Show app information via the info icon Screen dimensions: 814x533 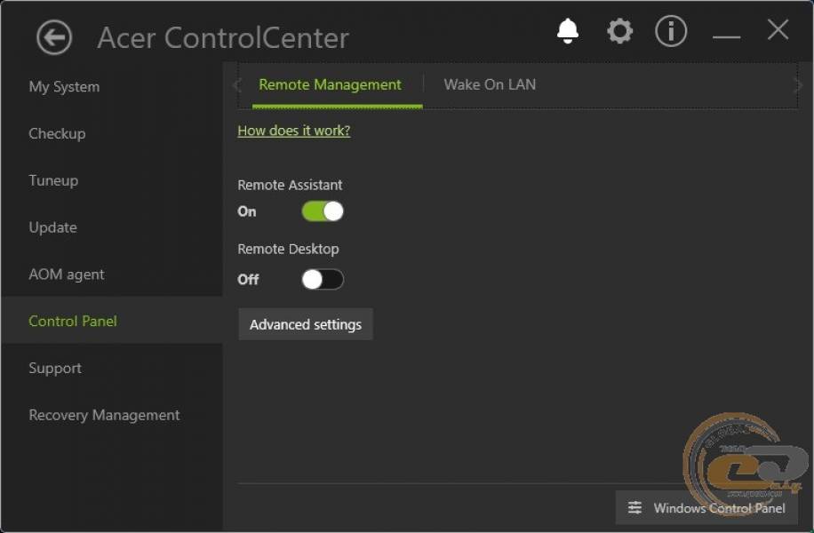tap(671, 31)
